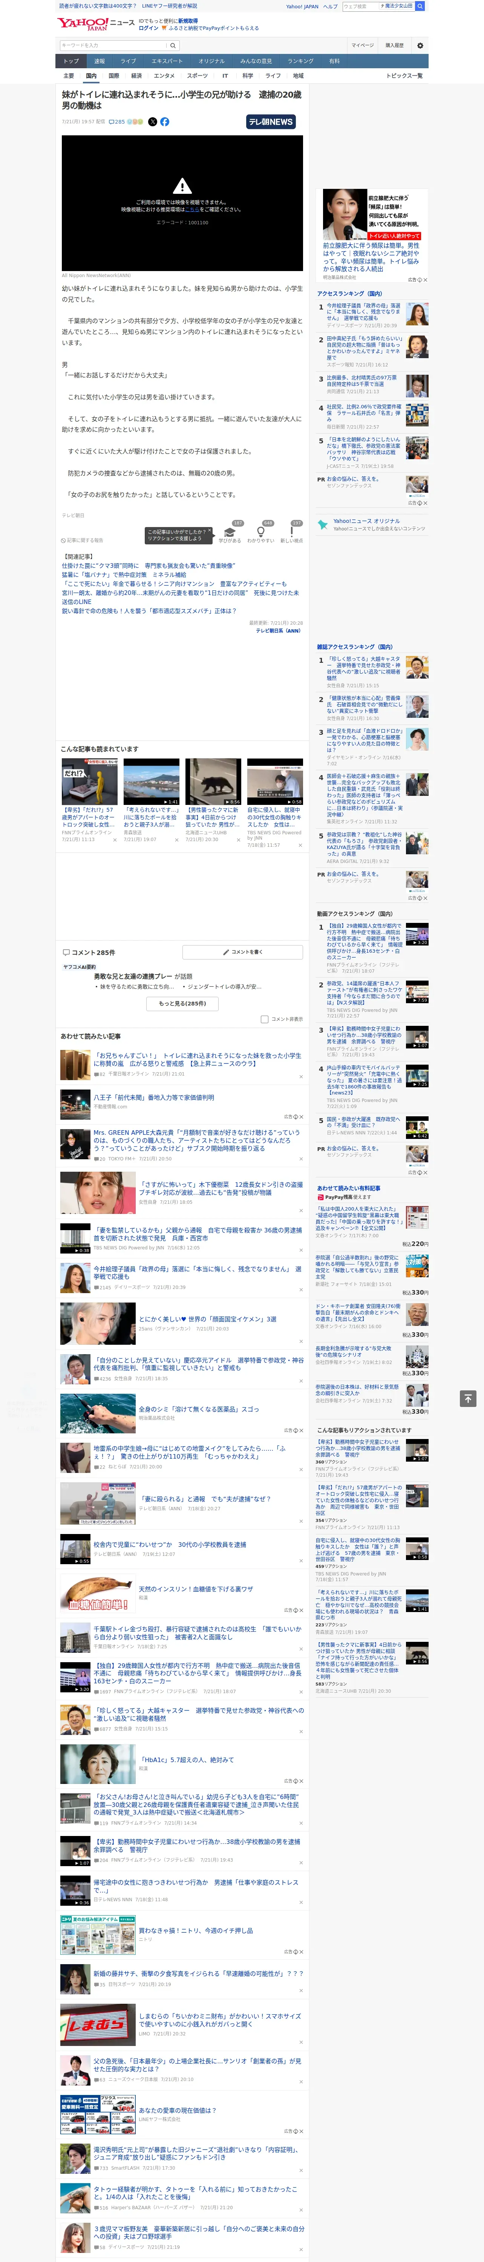Image resolution: width=484 pixels, height=2262 pixels.
Task: Click the テレ朝NEWS logo badge
Action: pyautogui.click(x=271, y=122)
